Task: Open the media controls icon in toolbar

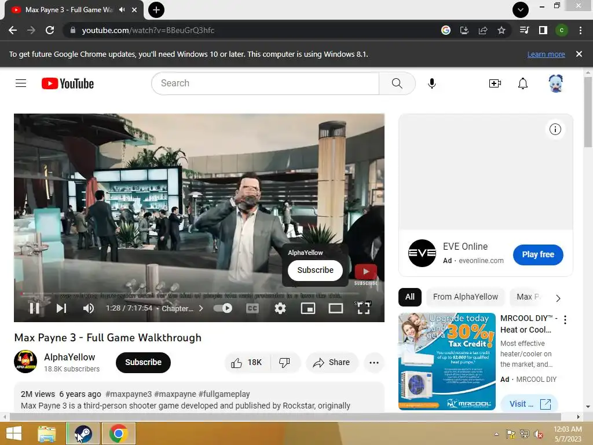Action: tap(524, 30)
